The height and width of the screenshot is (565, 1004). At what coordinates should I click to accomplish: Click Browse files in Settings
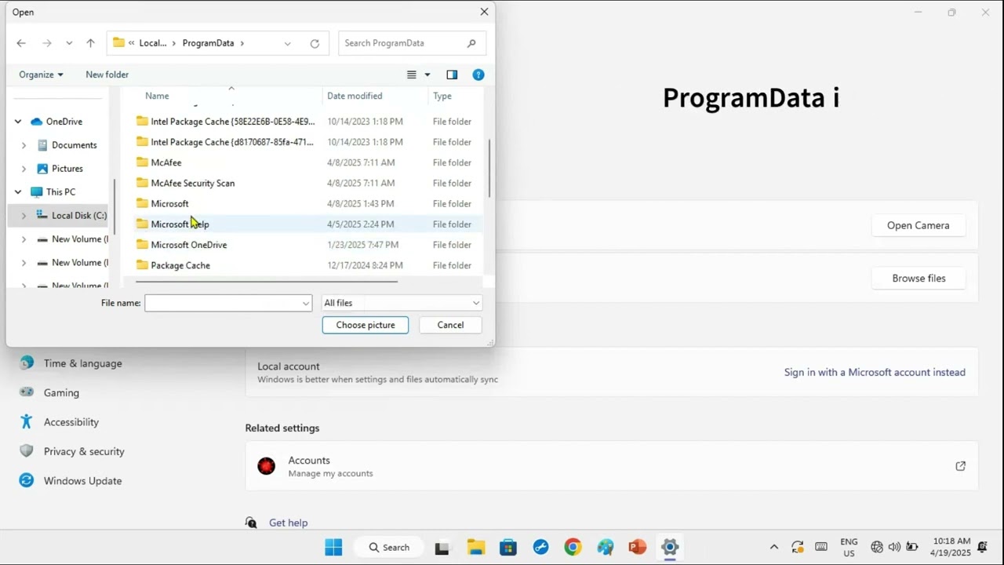pyautogui.click(x=919, y=279)
